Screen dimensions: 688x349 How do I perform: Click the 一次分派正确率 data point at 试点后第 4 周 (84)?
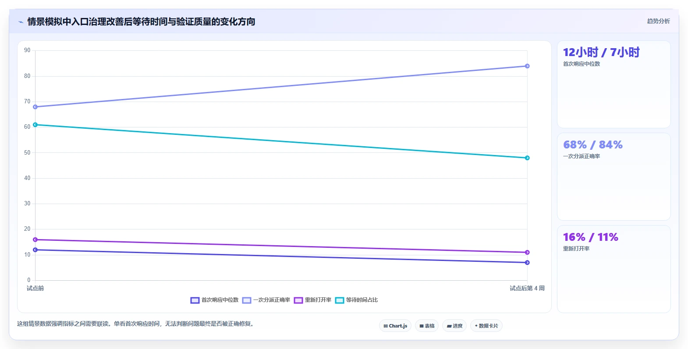(527, 66)
